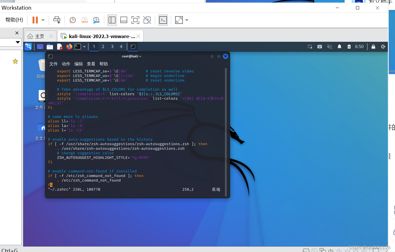Select the terminal window button in Kali taskbar

coord(133,47)
